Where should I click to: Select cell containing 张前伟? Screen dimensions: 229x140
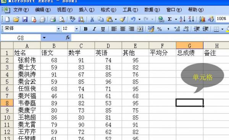point(27,60)
